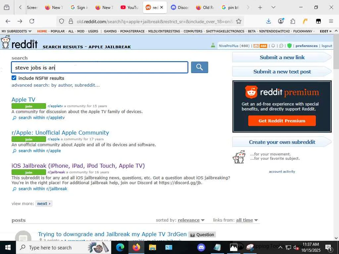Click the magnifier search submit button
The width and height of the screenshot is (339, 254).
pos(199,67)
